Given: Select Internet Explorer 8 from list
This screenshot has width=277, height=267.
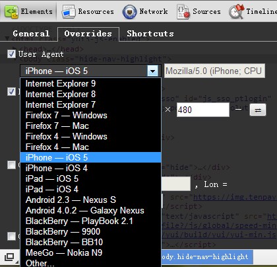Looking at the screenshot, I should pos(90,95).
